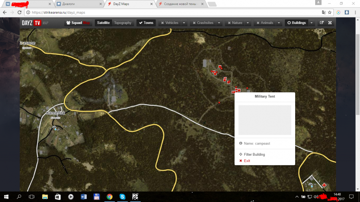Open Skype from the taskbar
Viewport: 360px width, 202px height.
122,197
